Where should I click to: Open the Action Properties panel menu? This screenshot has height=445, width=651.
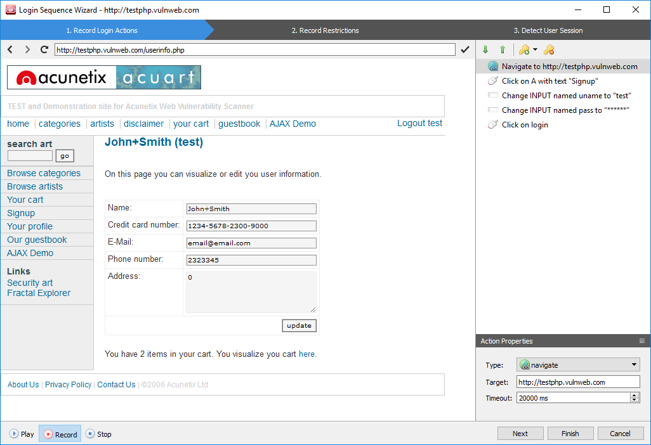pos(641,341)
